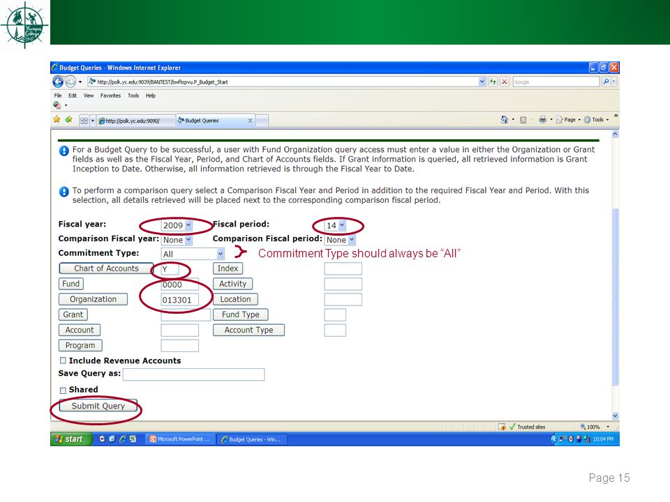Click the Organization lookup button
This screenshot has height=502, width=670.
pyautogui.click(x=93, y=299)
